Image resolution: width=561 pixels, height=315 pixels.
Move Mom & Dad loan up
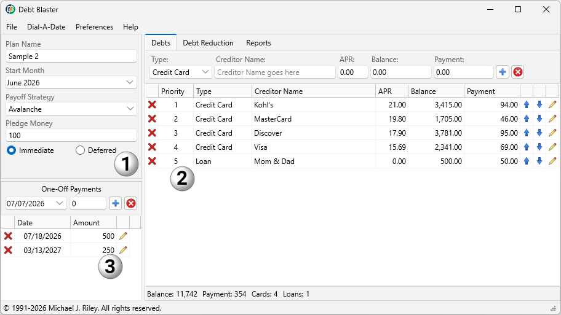(x=527, y=161)
